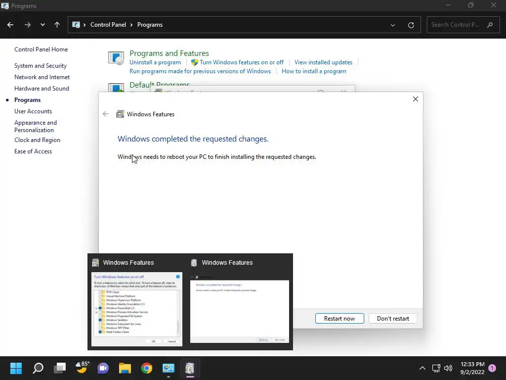Open User Accounts category

33,111
